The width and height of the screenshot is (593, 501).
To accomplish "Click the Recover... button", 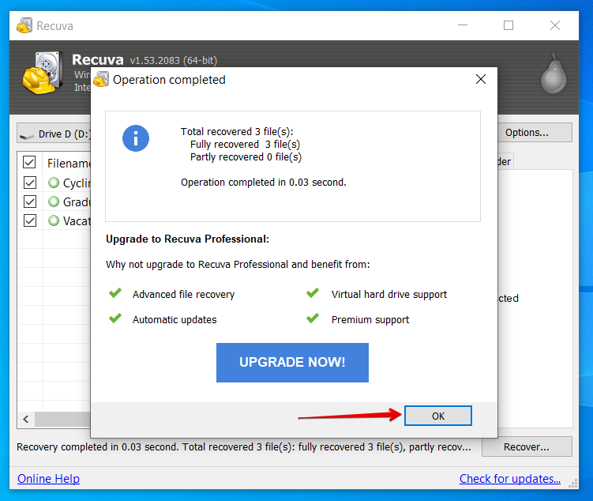I will pyautogui.click(x=527, y=447).
